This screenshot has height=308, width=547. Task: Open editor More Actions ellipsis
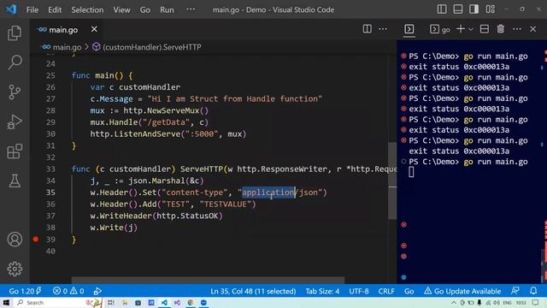pyautogui.click(x=383, y=29)
